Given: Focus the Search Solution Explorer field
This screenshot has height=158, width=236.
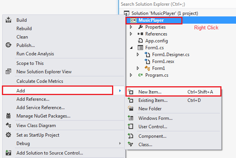Looking at the screenshot, I should [x=177, y=4].
